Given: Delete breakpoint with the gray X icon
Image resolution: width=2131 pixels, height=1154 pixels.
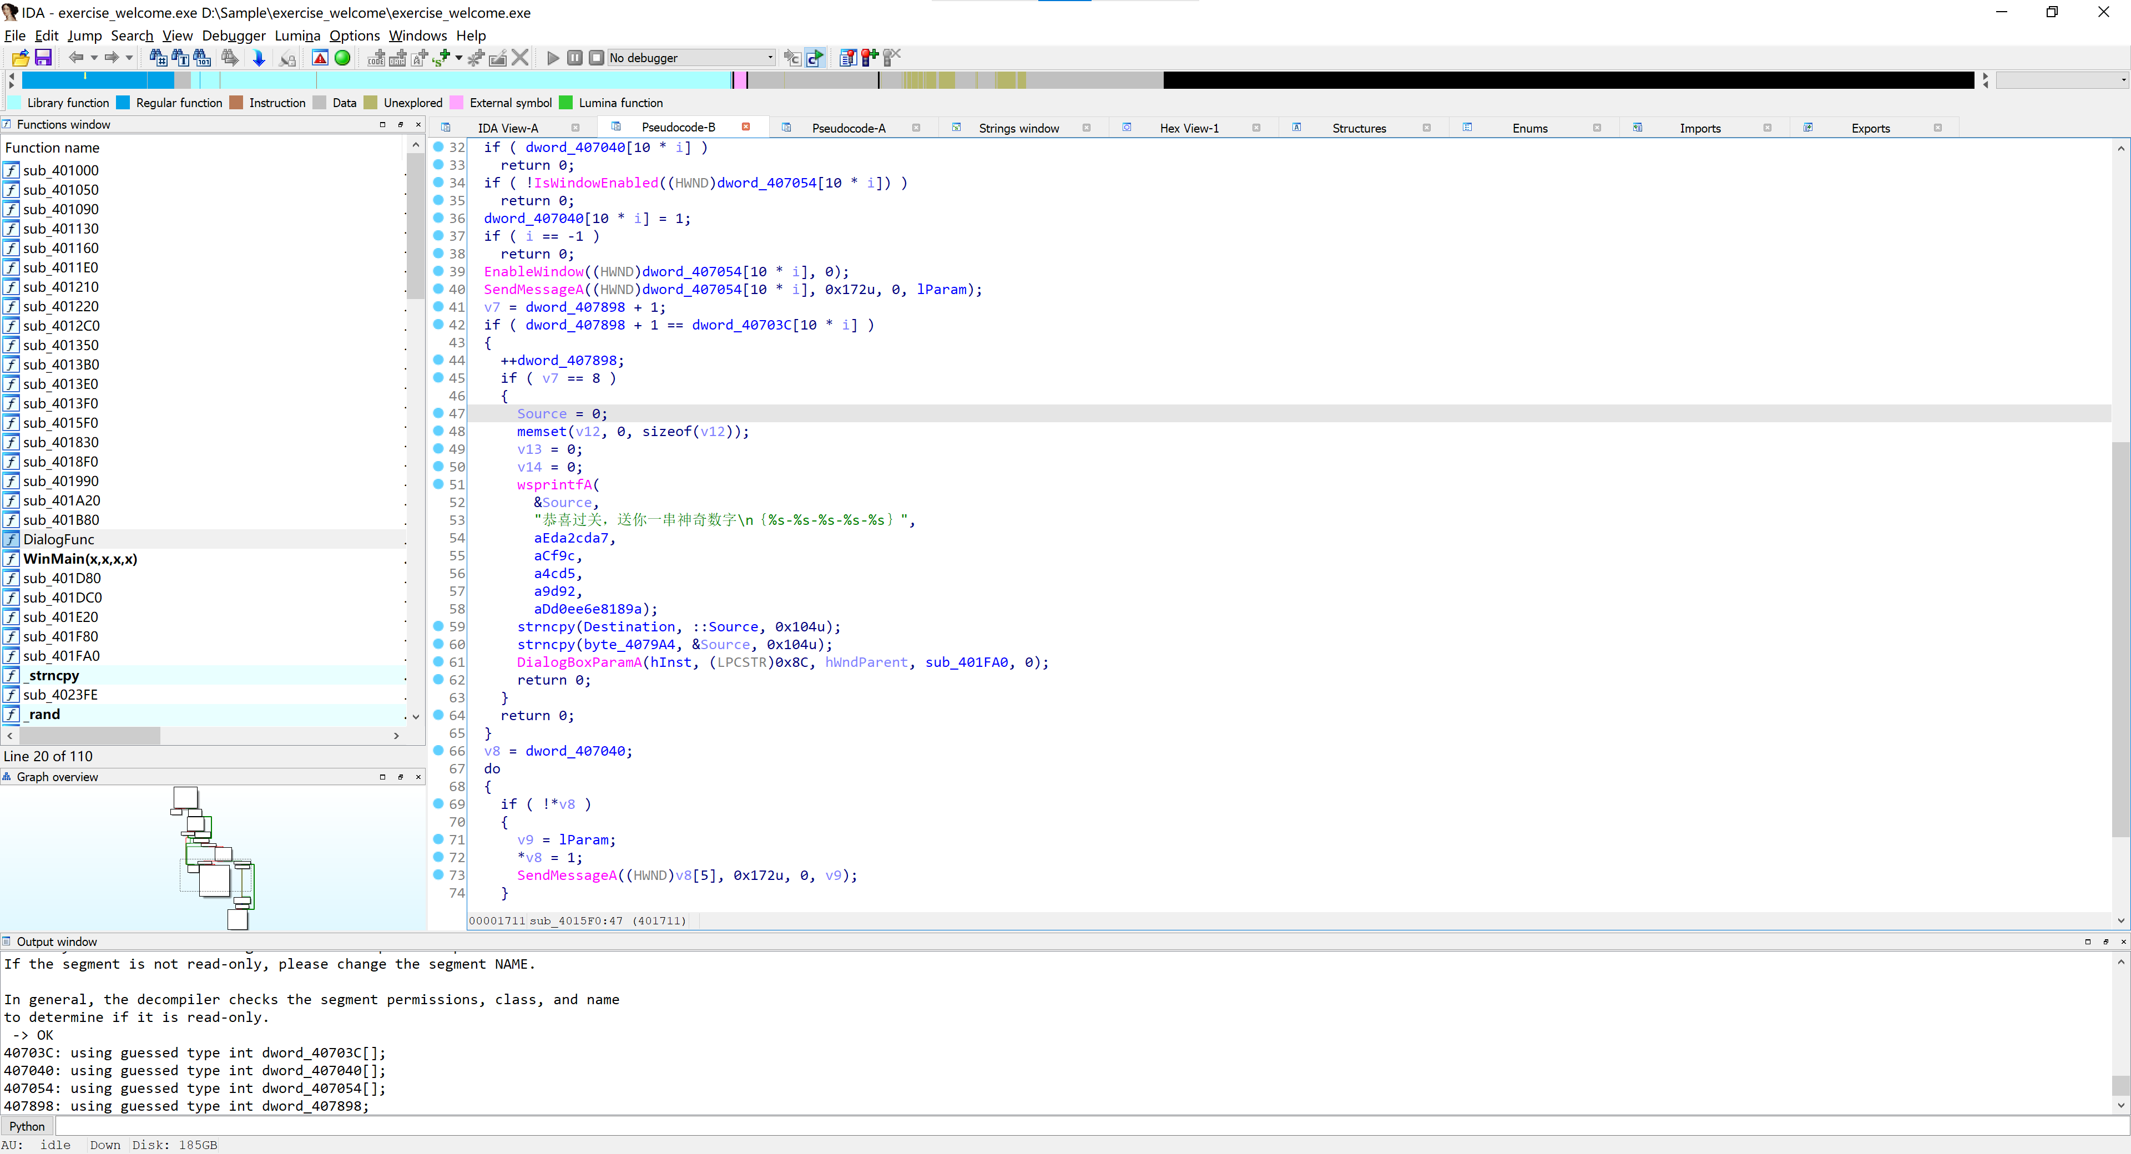Looking at the screenshot, I should pos(892,57).
